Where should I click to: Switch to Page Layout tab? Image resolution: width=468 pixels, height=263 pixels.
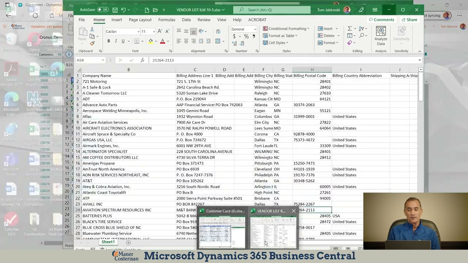tap(140, 20)
